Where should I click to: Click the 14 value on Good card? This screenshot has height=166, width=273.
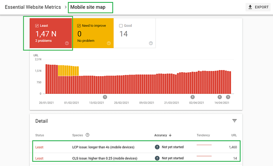click(123, 34)
